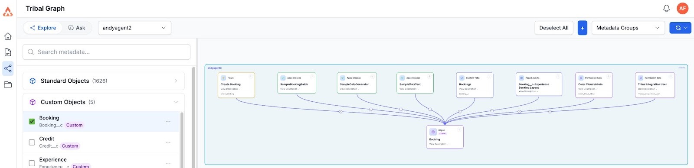Click the Tribal Graph page title
The height and width of the screenshot is (168, 694).
tap(45, 8)
